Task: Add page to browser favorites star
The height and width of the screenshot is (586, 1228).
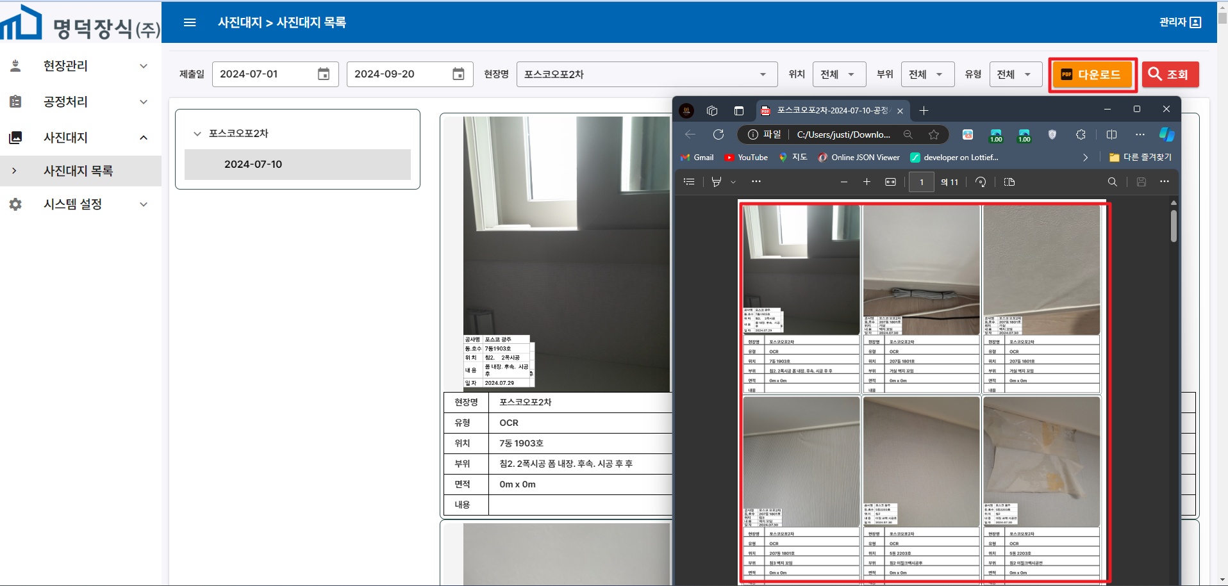Action: point(934,134)
